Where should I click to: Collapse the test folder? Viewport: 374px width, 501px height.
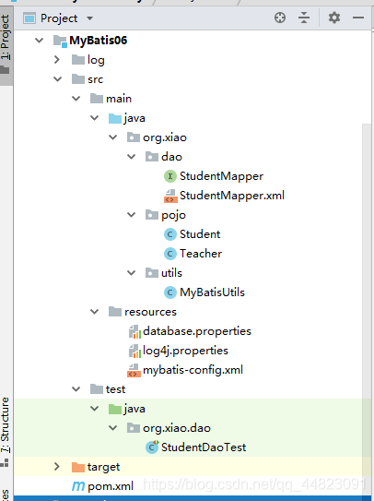pos(76,388)
